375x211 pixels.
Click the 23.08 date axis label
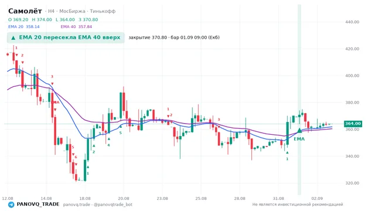pos(162,199)
